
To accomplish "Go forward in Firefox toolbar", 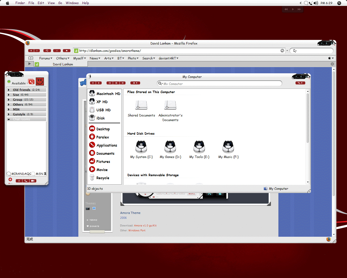I will [37, 50].
